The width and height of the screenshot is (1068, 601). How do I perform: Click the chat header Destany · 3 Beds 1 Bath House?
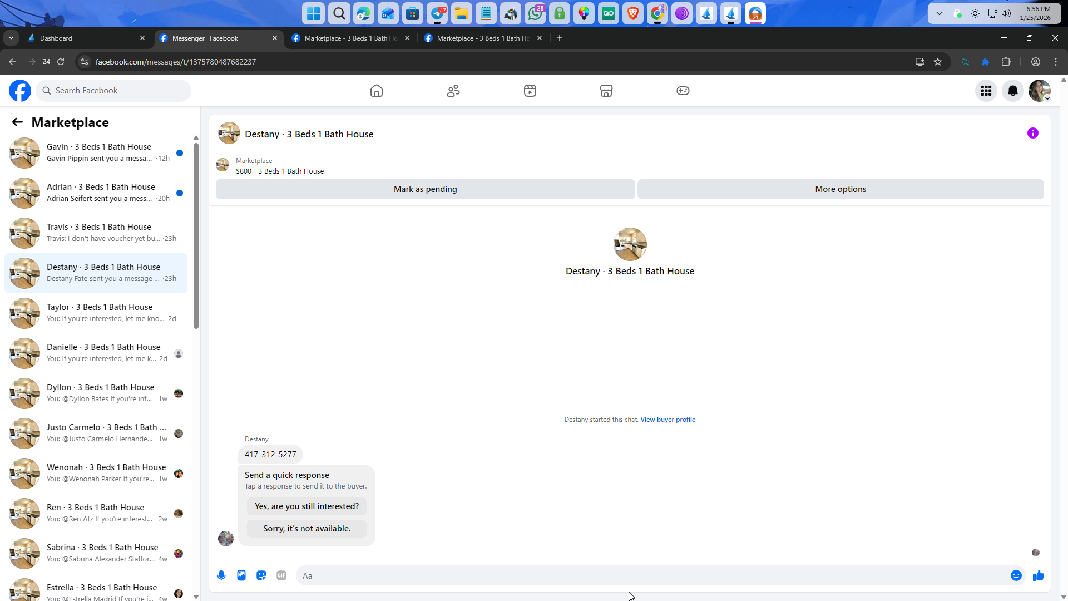[309, 134]
